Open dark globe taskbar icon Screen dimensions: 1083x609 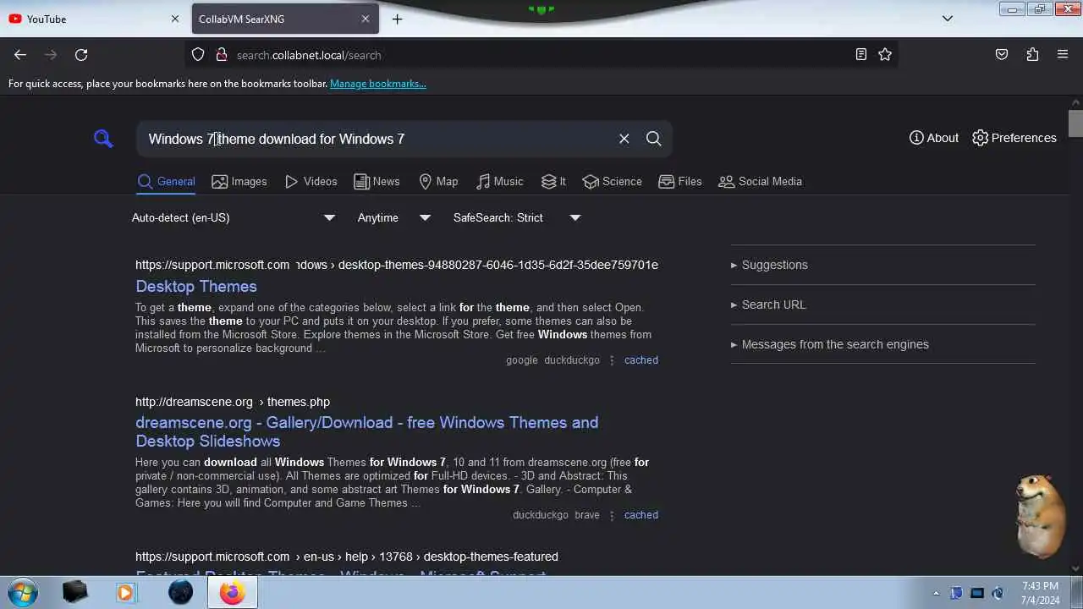(180, 592)
